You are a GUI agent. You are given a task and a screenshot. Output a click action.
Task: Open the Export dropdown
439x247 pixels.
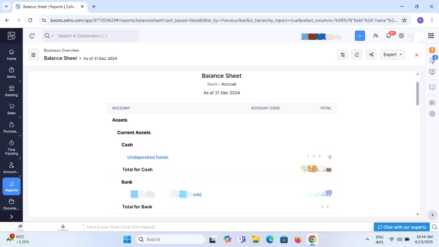[x=392, y=55]
